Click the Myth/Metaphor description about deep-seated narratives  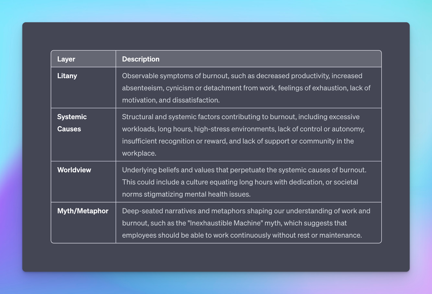click(x=246, y=223)
